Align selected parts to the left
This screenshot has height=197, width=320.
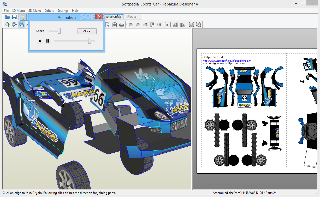[131, 25]
